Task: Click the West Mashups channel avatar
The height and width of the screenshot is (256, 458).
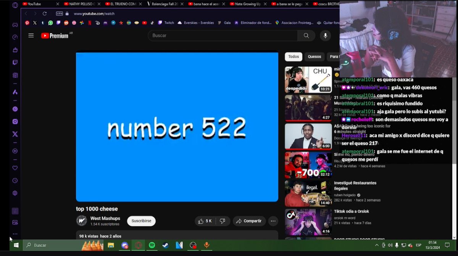Action: pos(81,221)
